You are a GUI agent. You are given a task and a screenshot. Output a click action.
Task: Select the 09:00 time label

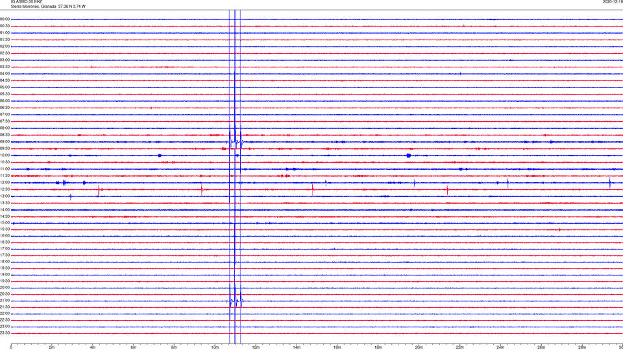coord(5,142)
